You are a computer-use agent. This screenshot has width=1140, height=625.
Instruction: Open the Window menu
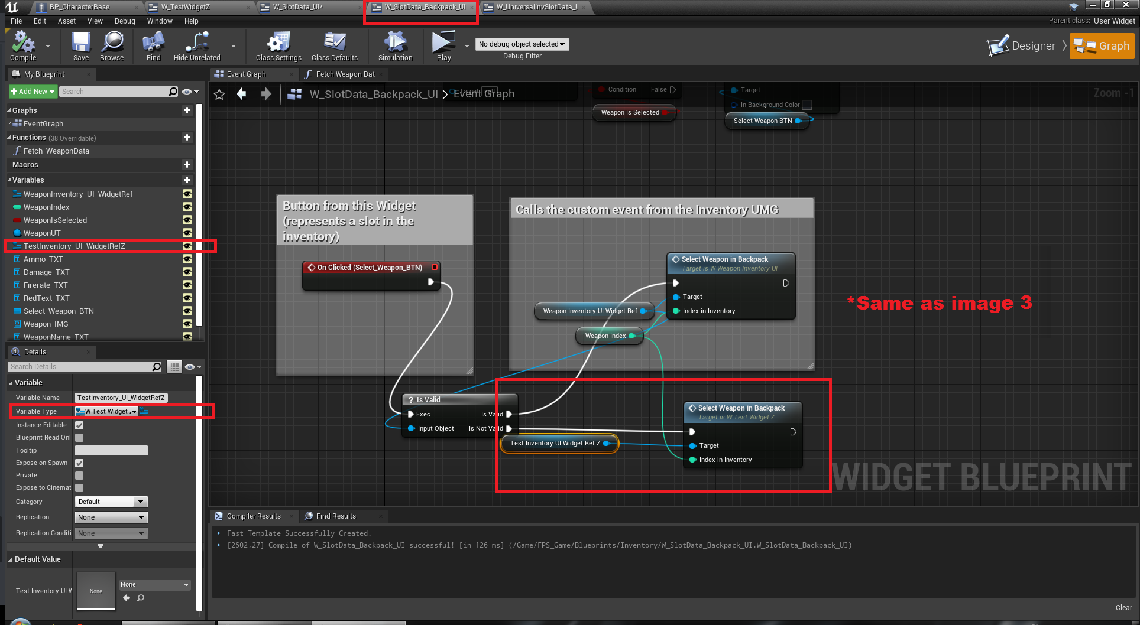click(160, 21)
